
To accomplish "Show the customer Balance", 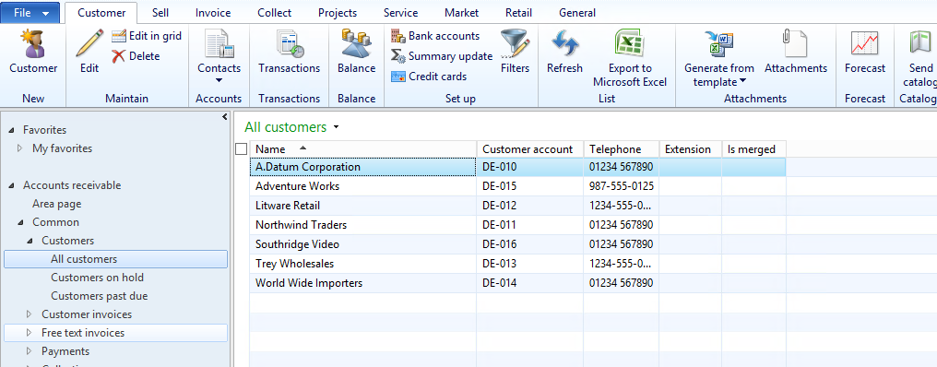I will pos(356,52).
